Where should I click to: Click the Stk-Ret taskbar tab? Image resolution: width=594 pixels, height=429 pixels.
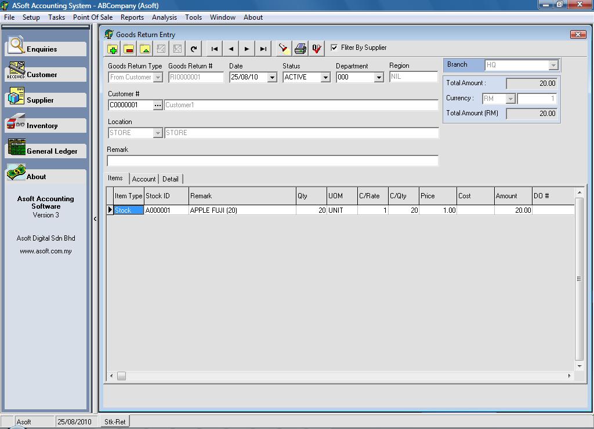(115, 421)
